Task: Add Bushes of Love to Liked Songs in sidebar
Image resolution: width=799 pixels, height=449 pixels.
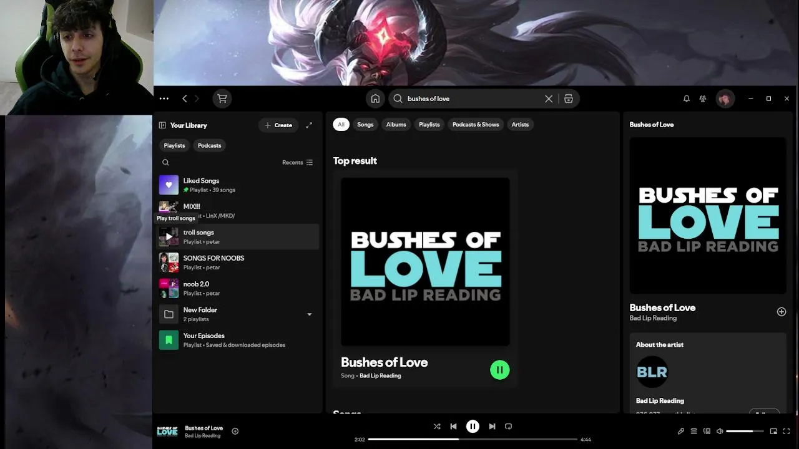Action: click(781, 312)
